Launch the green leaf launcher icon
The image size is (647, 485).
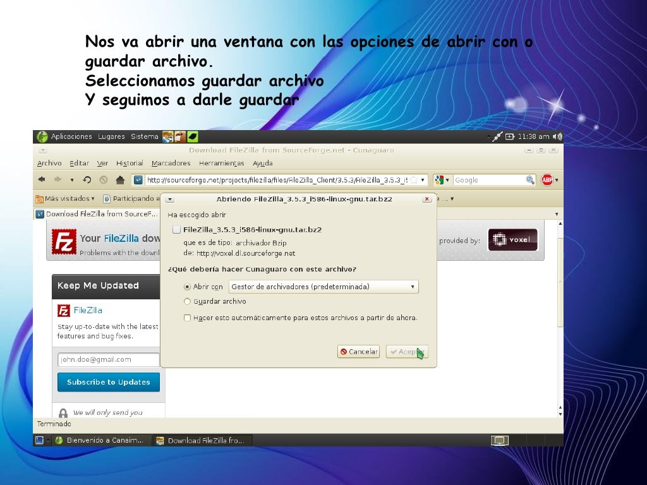coord(193,136)
